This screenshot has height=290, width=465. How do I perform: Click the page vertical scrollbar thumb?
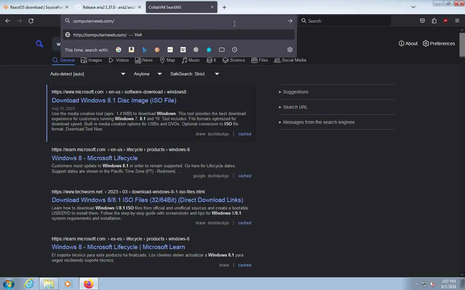pos(462,44)
